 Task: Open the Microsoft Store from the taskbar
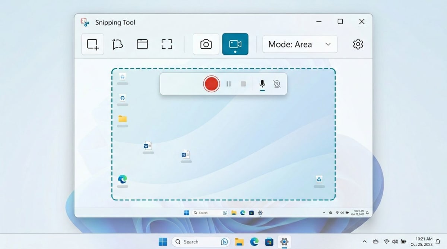[269, 242]
